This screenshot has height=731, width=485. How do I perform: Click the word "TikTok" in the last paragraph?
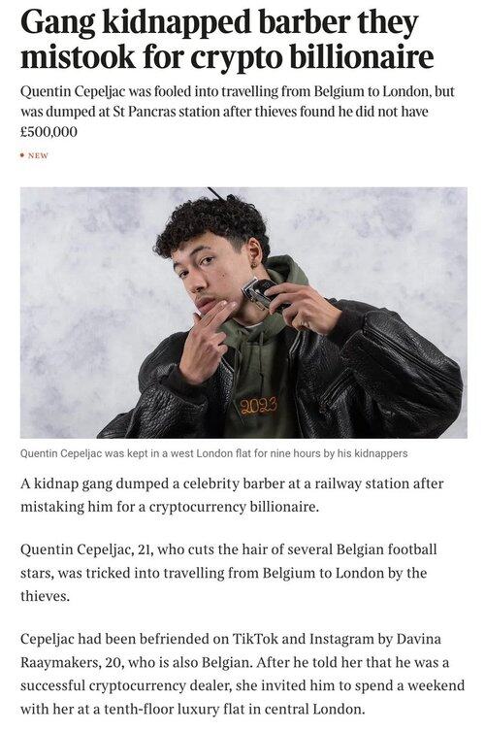[255, 639]
